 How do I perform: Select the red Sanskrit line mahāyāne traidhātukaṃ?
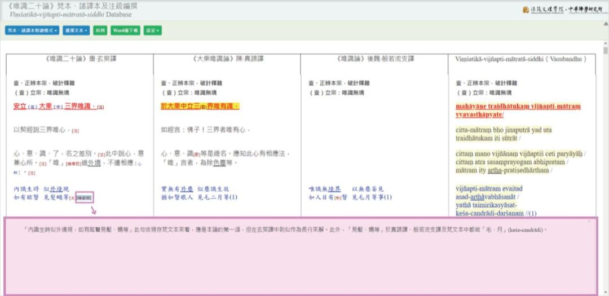[x=518, y=106]
